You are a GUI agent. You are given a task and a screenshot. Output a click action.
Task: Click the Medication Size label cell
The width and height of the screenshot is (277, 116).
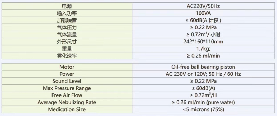(67, 109)
